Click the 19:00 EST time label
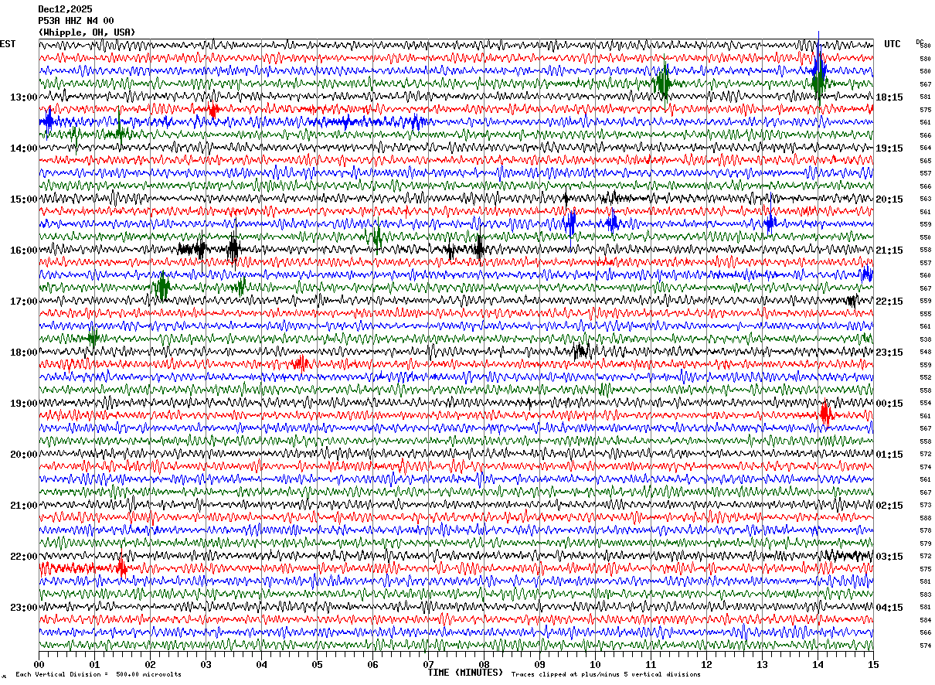This screenshot has height=685, width=935. (23, 404)
